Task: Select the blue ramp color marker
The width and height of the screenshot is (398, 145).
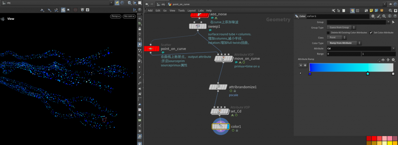Action: pos(310,73)
